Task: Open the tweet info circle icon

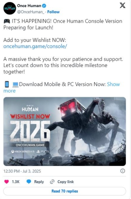Action: [123, 171]
